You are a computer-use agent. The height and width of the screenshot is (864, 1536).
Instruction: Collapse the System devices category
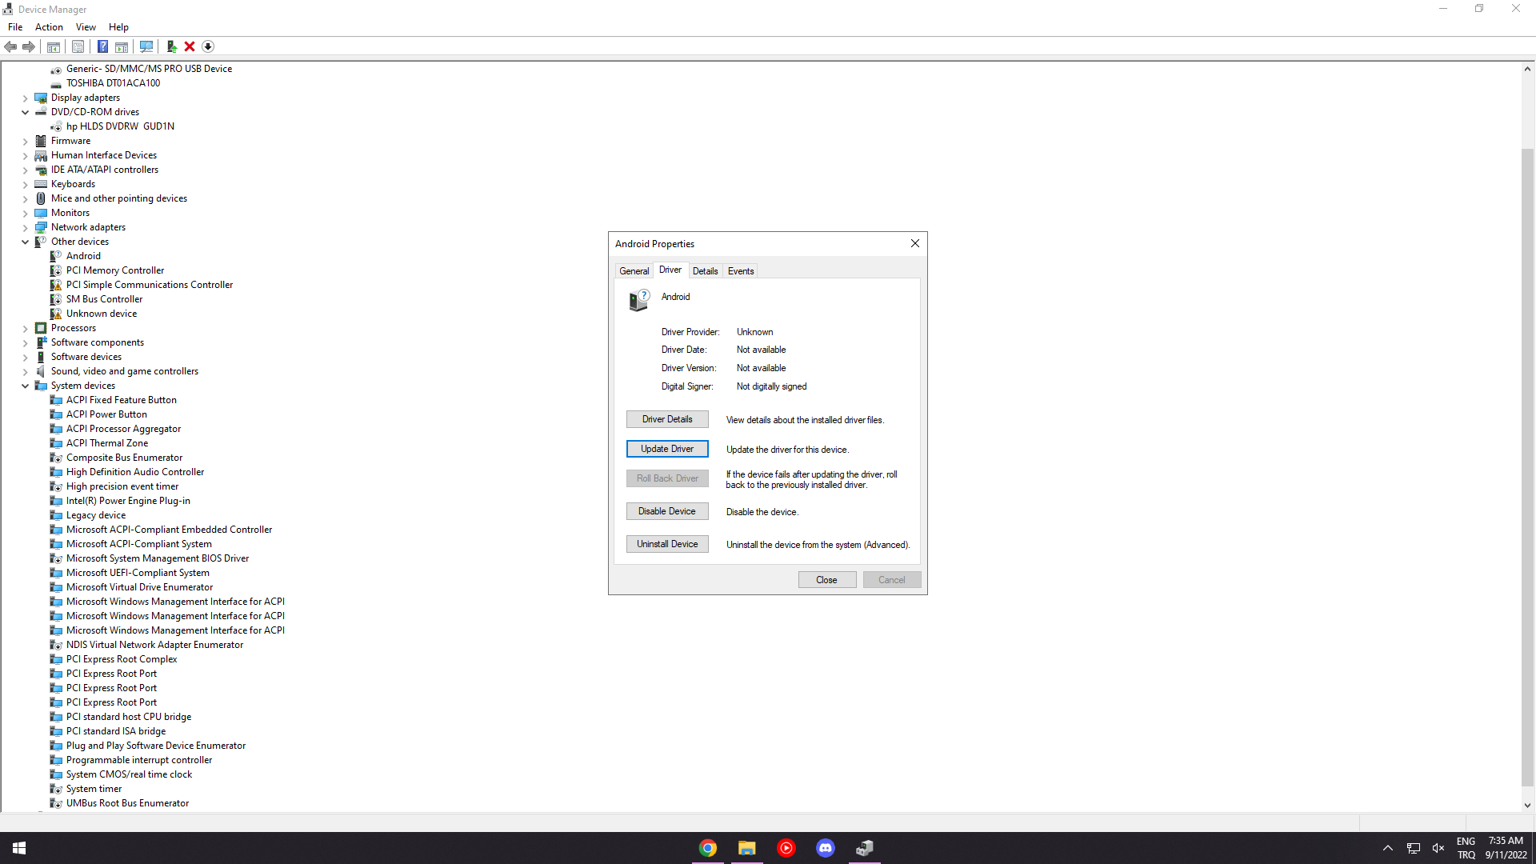(x=25, y=386)
